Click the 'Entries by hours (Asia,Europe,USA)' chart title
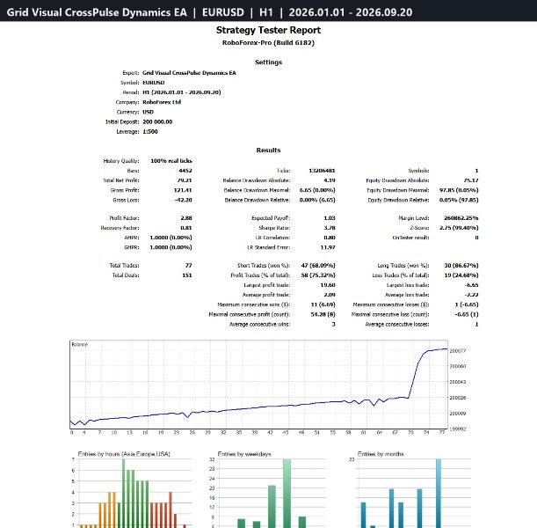 click(124, 454)
